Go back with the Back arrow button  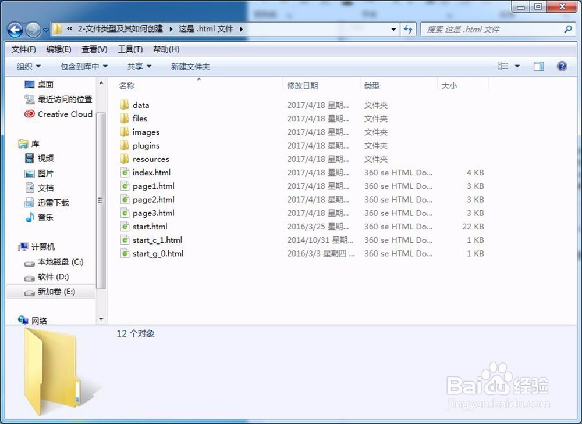click(x=15, y=30)
